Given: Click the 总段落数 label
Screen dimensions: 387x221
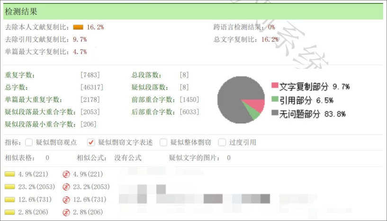Looking at the screenshot, I should pos(146,75).
